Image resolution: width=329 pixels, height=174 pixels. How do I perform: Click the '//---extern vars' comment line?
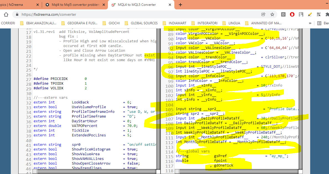[51, 98]
